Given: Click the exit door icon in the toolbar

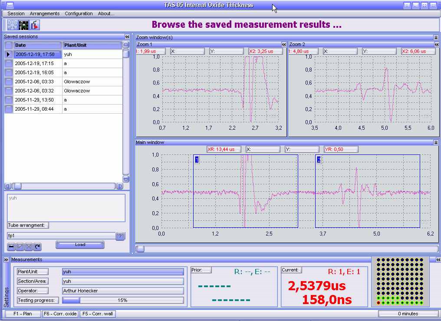Looking at the screenshot, I should [35, 25].
